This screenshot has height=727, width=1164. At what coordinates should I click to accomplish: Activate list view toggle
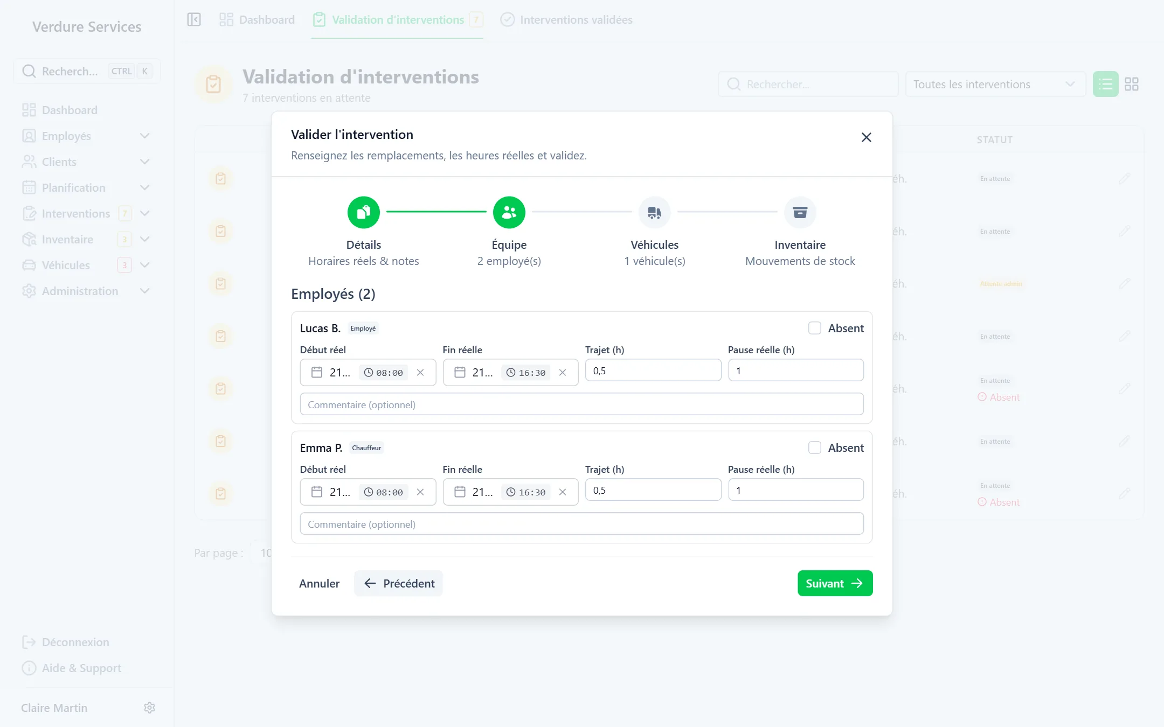(x=1105, y=84)
